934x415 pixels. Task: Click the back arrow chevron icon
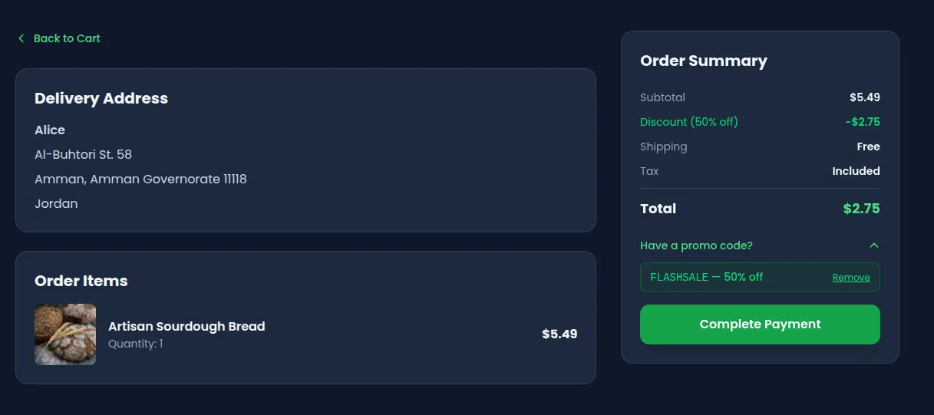click(21, 38)
